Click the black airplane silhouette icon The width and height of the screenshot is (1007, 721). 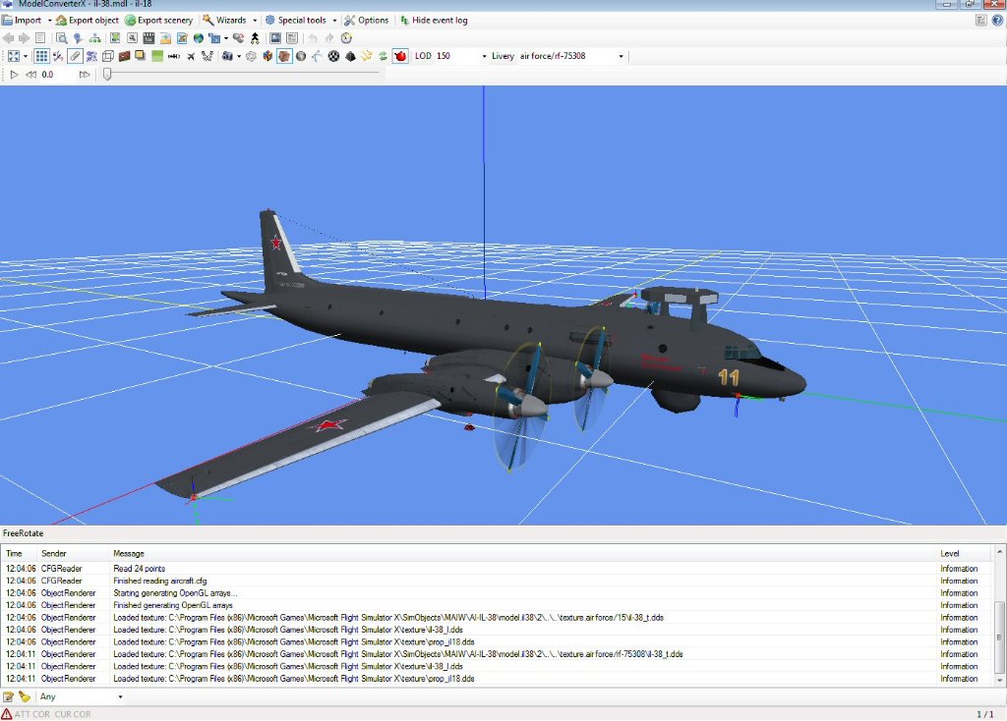coord(191,56)
